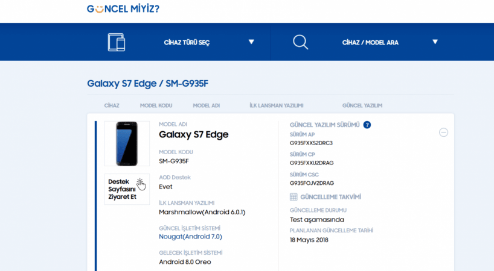
Task: Click the AOD Destek label
Action: [175, 178]
